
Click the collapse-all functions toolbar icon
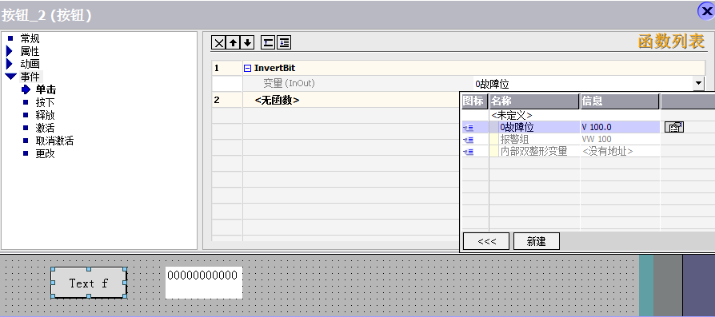tap(268, 43)
